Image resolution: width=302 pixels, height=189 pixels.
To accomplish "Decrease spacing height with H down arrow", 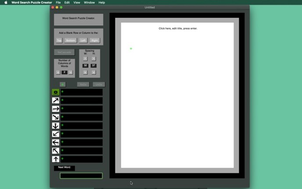I will tap(93, 73).
